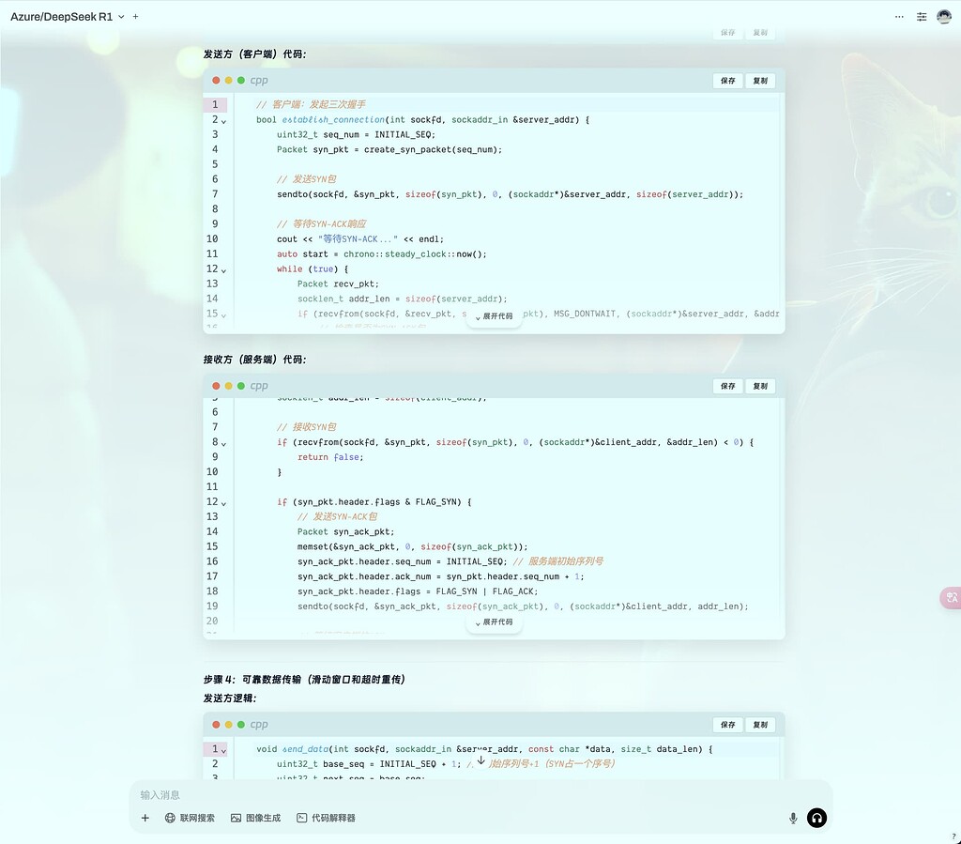Expand the server code with 展开代码

point(494,622)
